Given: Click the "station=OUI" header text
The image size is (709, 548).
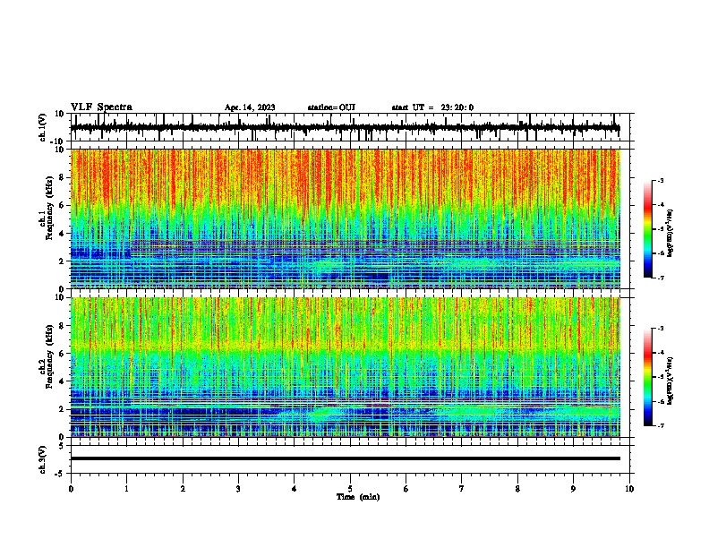Looking at the screenshot, I should (x=331, y=107).
